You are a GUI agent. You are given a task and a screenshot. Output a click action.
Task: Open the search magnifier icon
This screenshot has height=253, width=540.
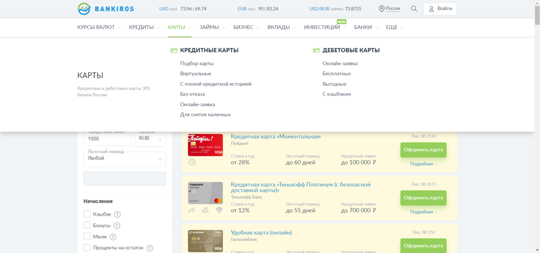coord(414,9)
